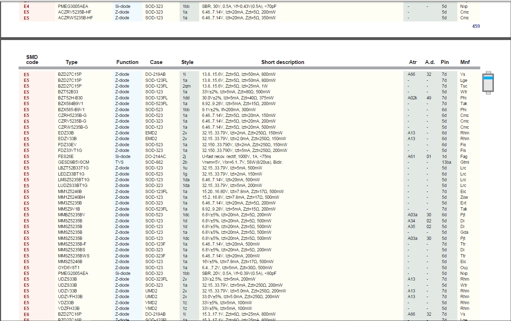
Task: Click the OYD6V8T1 type entry
Action: (69, 268)
